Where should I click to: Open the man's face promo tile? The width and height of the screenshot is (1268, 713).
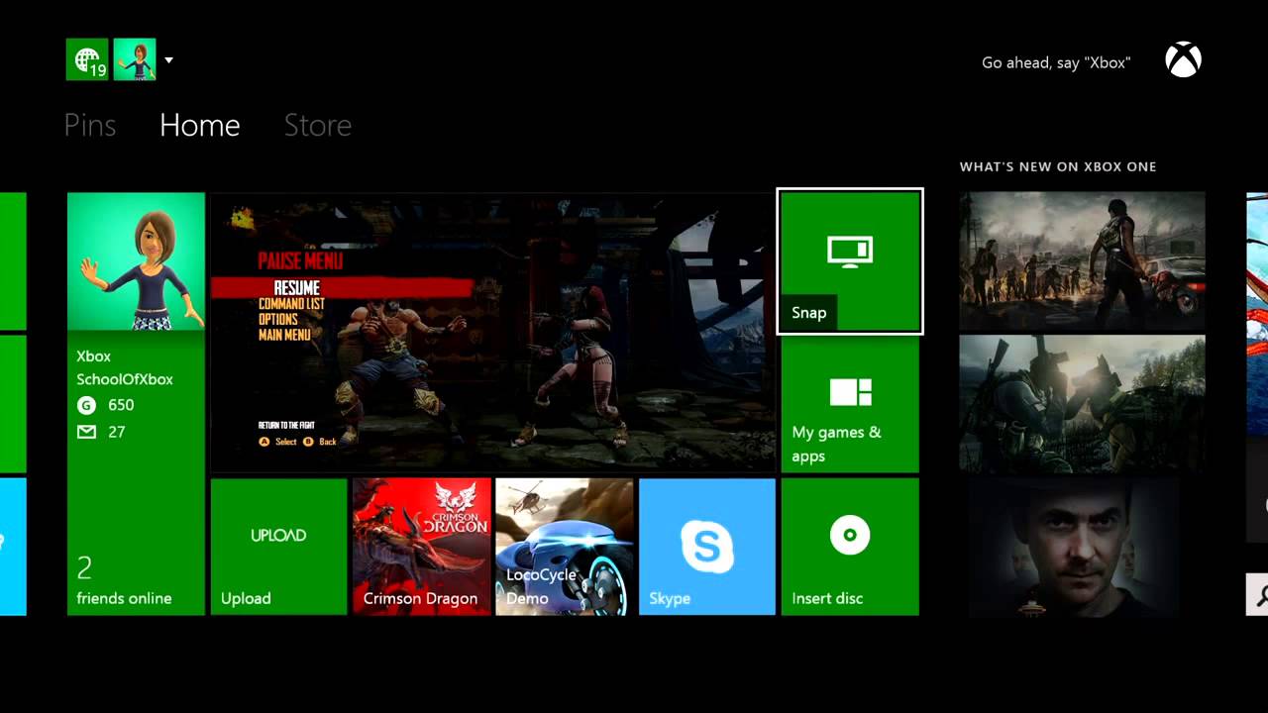tap(1082, 547)
